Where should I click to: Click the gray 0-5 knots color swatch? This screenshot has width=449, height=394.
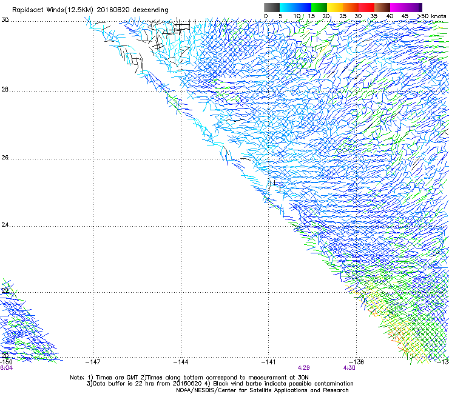pos(272,7)
